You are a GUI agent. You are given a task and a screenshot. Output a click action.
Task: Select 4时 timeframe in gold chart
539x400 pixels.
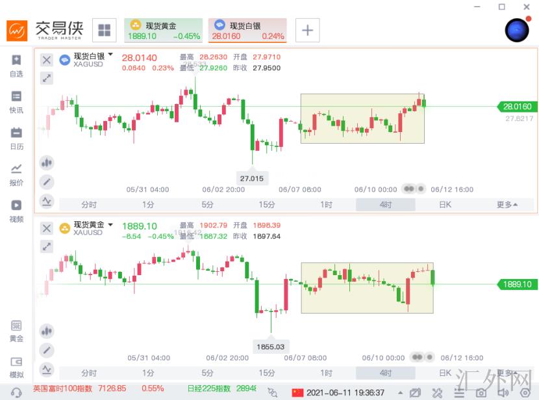click(x=385, y=373)
